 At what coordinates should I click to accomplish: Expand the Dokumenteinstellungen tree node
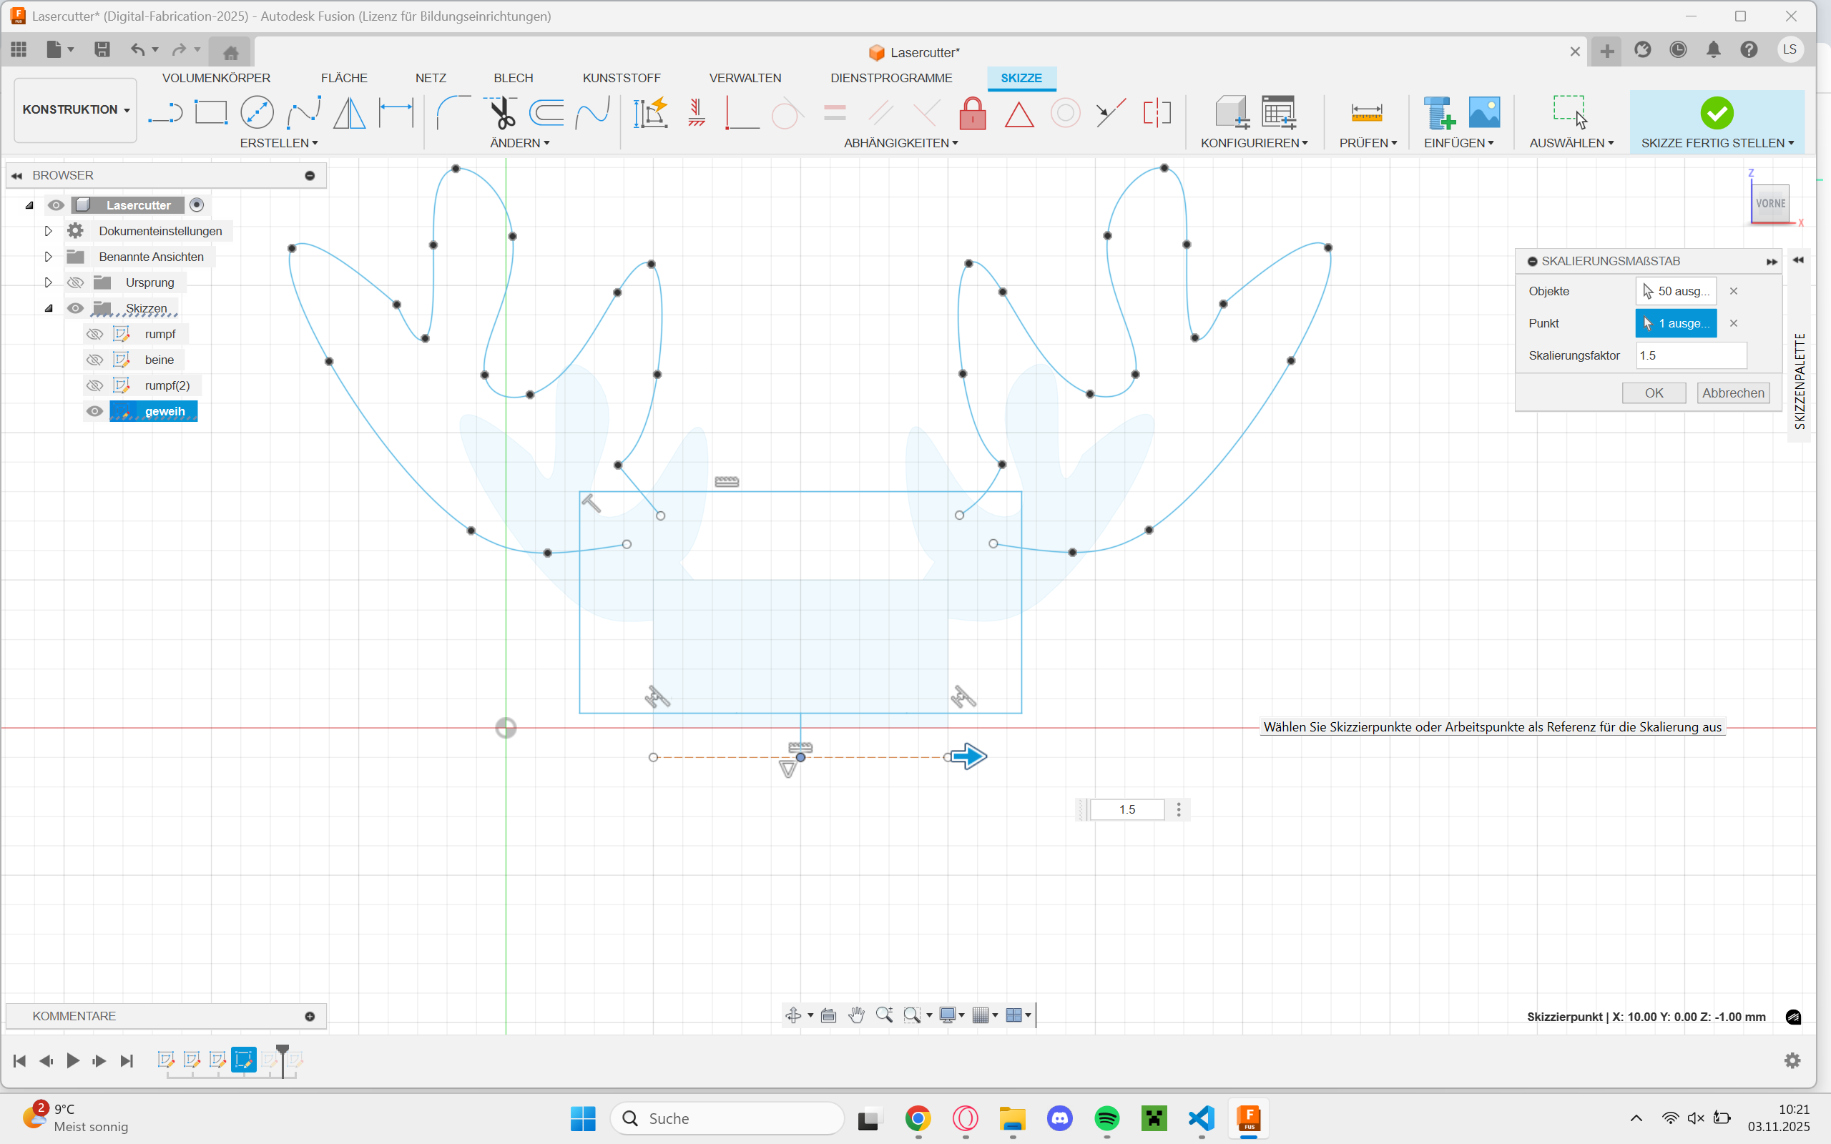pos(49,231)
